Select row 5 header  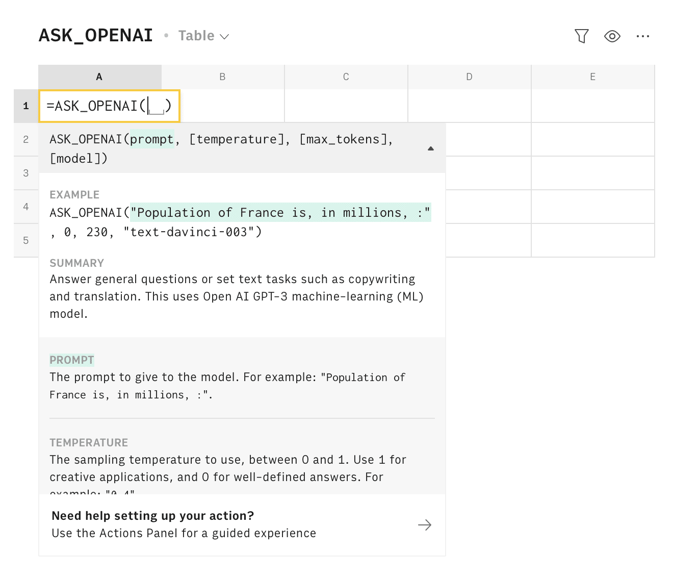coord(26,240)
